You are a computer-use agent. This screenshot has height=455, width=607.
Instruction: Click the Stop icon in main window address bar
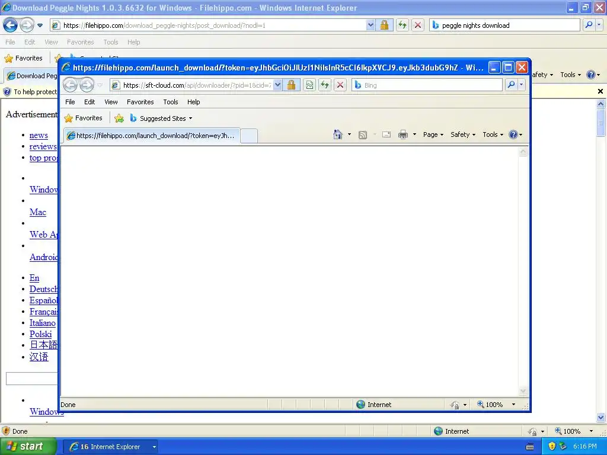[418, 25]
